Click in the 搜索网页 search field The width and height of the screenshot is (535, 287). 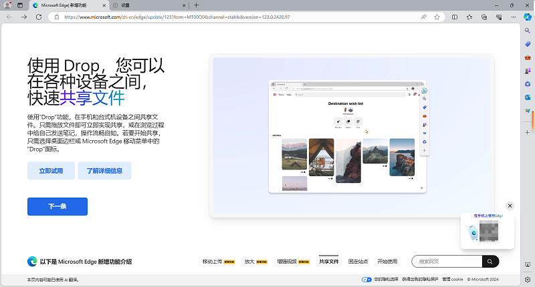[447, 262]
